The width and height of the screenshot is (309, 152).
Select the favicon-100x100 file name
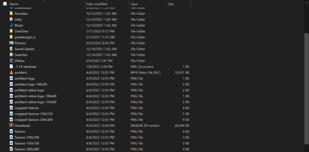point(26,138)
